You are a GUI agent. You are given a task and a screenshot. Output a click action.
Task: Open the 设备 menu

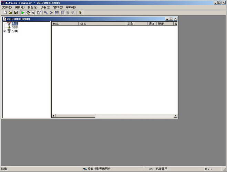[45, 7]
